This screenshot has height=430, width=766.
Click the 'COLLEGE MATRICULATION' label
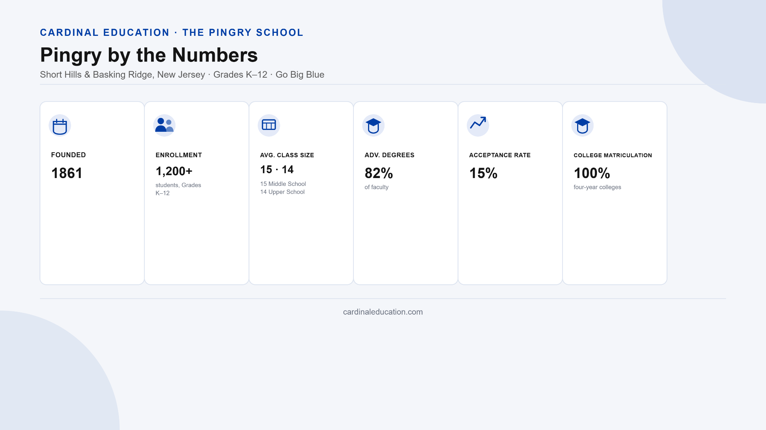(x=613, y=155)
